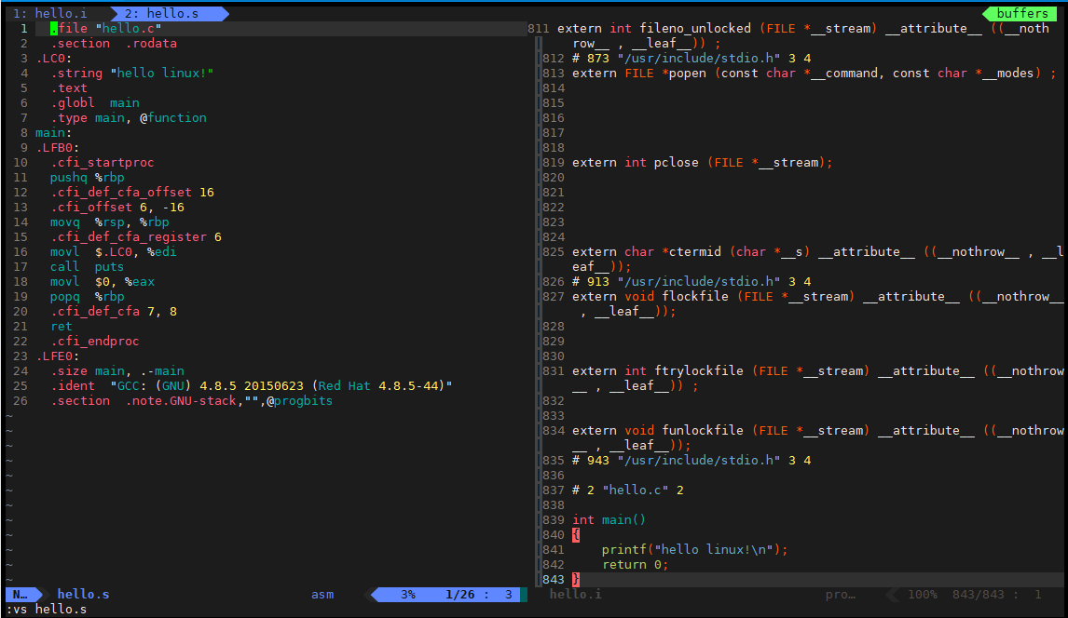Screen dimensions: 1068x618
Task: Click the .cfi_offset 6, -16 line
Action: tap(117, 208)
